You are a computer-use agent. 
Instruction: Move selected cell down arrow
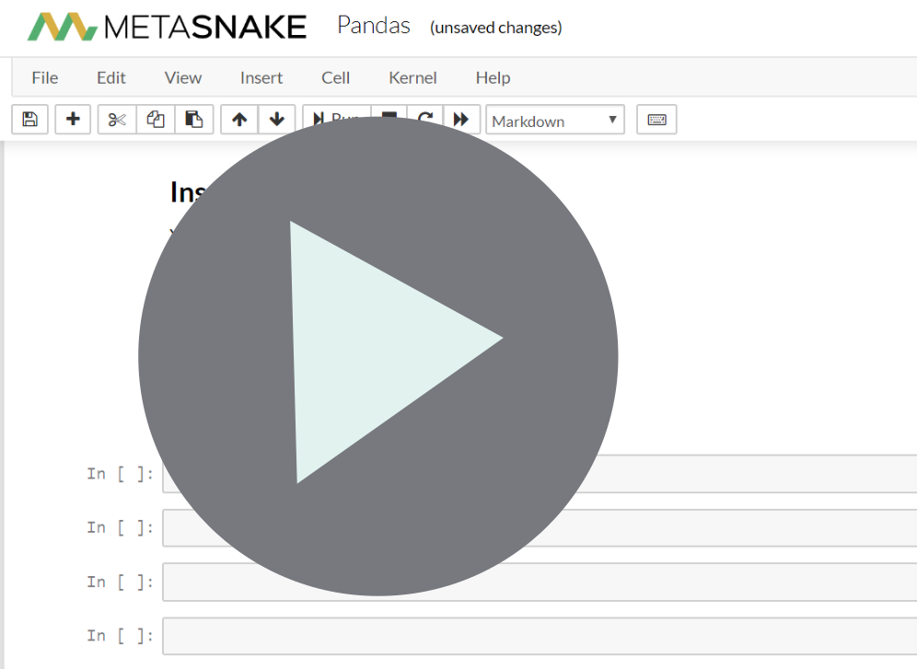pos(276,120)
